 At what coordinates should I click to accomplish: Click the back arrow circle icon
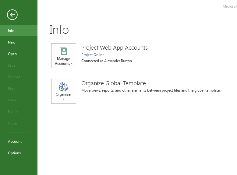click(x=12, y=15)
